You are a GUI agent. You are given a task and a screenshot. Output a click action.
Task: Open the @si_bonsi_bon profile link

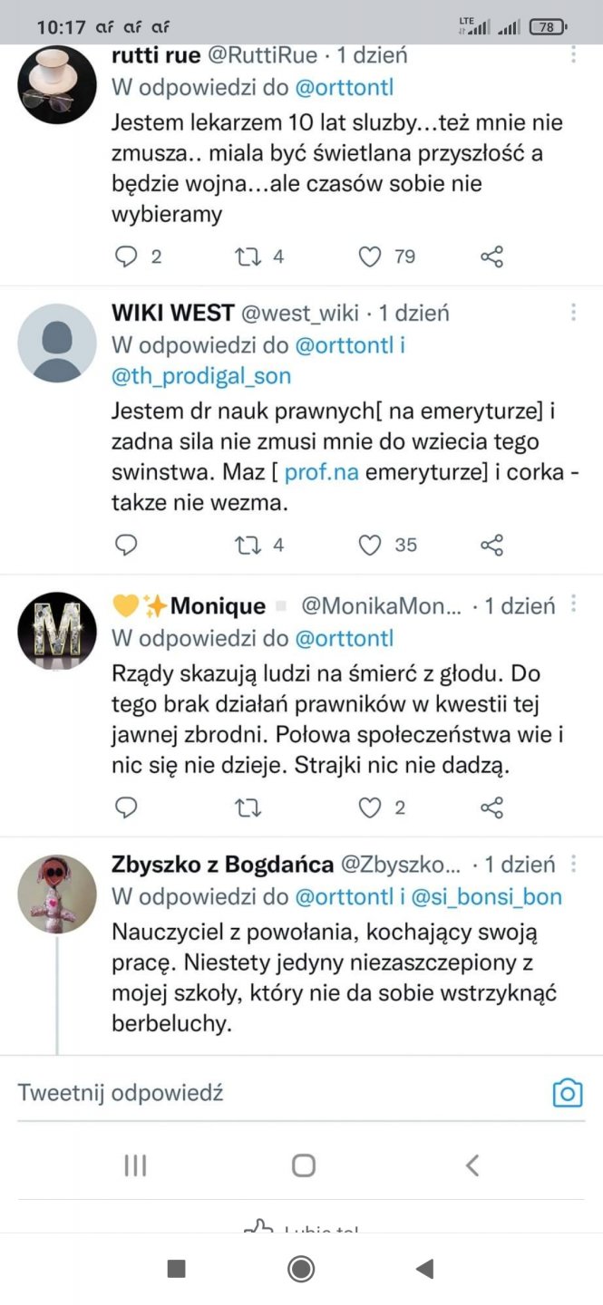click(x=486, y=897)
